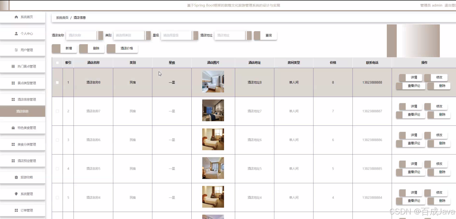Click the clipboard icon beside 旅游攻略

[16, 177]
